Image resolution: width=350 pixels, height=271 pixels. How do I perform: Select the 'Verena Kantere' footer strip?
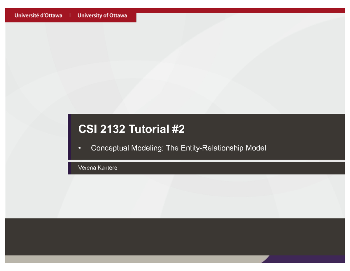click(204, 168)
